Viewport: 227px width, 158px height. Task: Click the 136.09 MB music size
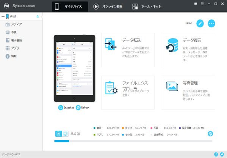(113, 128)
